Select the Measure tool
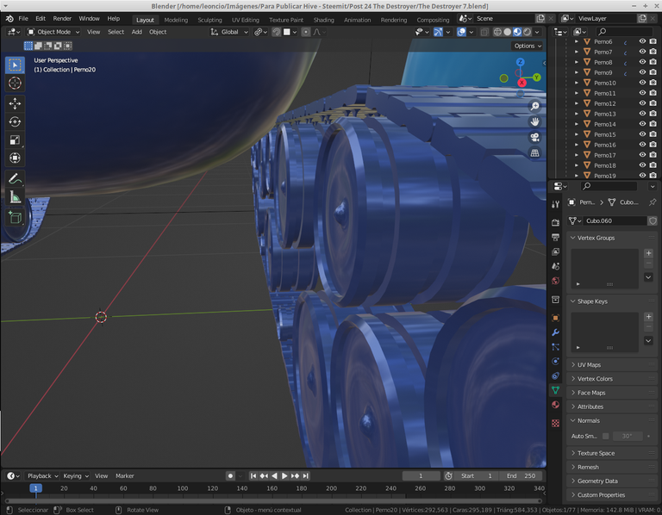This screenshot has height=515, width=662. [x=15, y=197]
